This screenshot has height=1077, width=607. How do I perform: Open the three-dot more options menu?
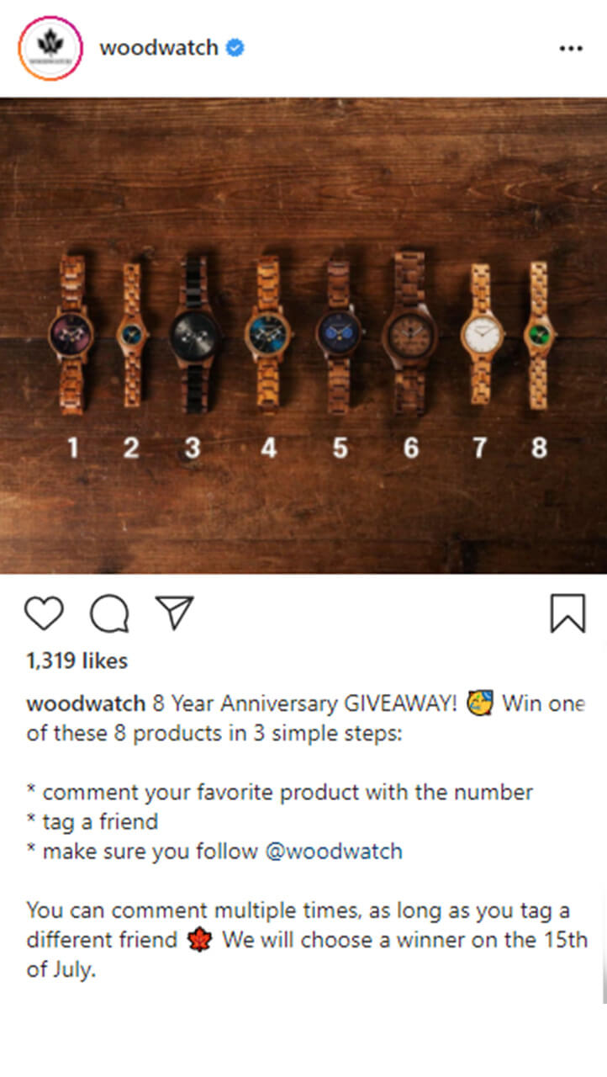pyautogui.click(x=571, y=49)
